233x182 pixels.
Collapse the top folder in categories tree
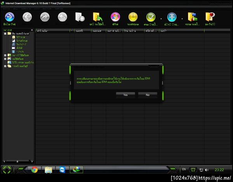[x=5, y=33]
